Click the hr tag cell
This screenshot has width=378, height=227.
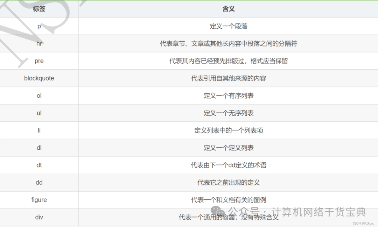point(39,44)
